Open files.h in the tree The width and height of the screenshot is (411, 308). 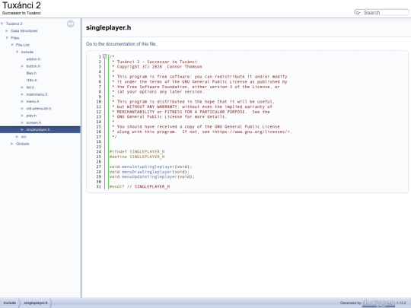pyautogui.click(x=31, y=73)
